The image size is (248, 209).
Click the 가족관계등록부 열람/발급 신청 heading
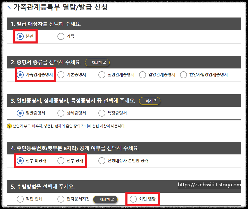61,7
